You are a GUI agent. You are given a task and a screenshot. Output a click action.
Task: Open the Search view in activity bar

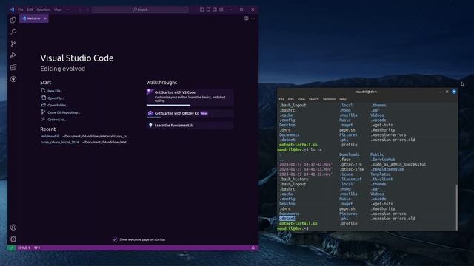pos(13,32)
